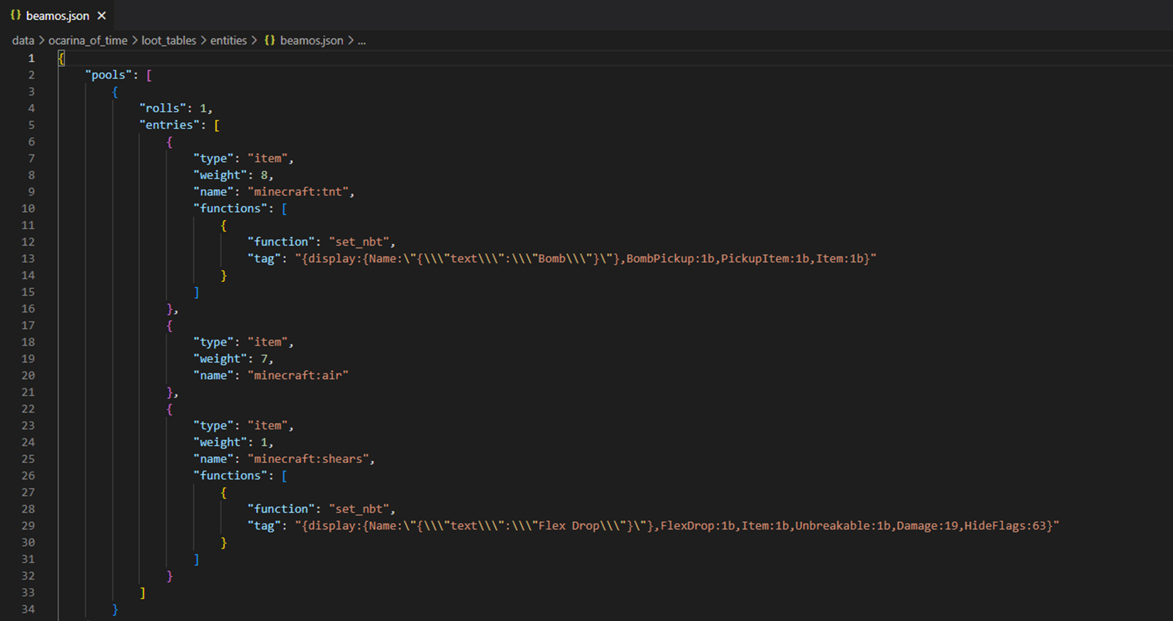
Task: Click line number 29 in the gutter
Action: pyautogui.click(x=28, y=526)
